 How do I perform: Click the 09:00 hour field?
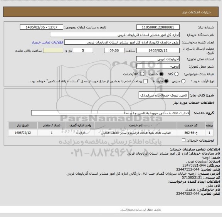[114, 50]
